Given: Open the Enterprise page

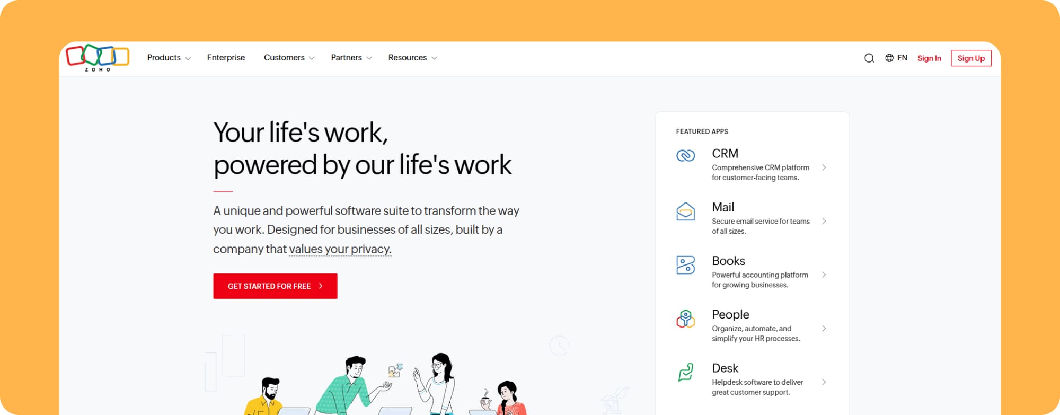Looking at the screenshot, I should point(226,58).
